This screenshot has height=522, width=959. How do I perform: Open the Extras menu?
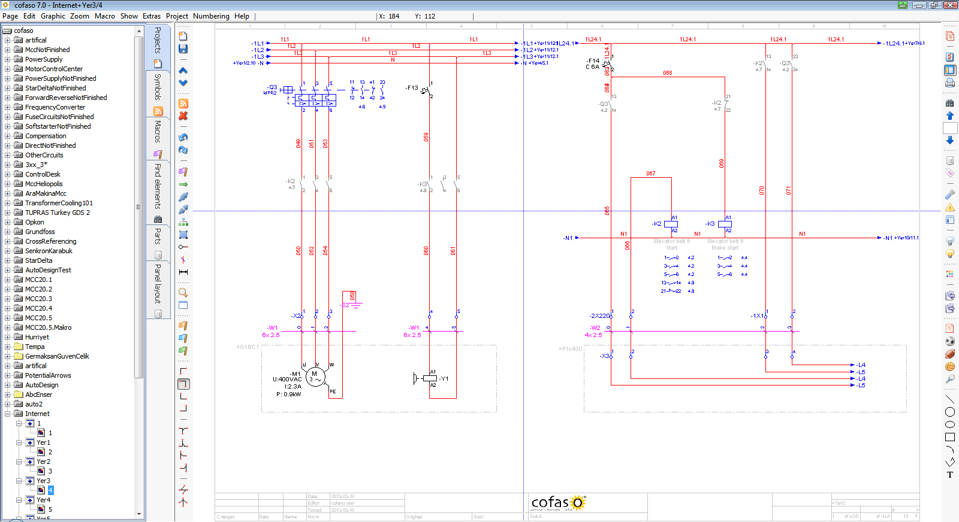click(152, 16)
